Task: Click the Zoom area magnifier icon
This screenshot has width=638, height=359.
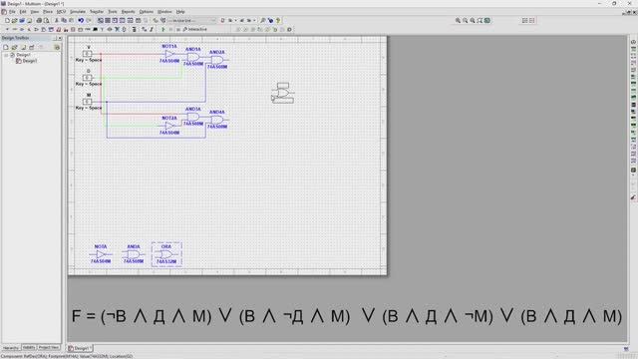Action: 473,20
